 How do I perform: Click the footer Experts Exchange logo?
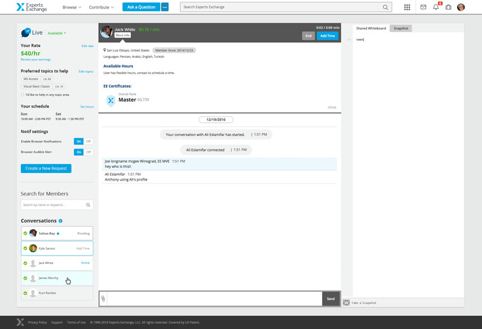click(20, 322)
